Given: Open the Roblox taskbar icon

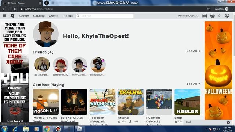Looking at the screenshot, I should click(79, 129).
